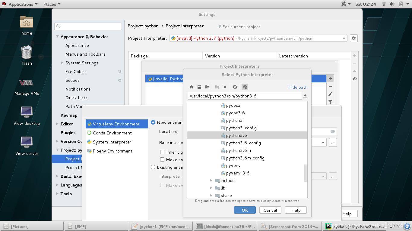Select Existing environment radio button

[x=153, y=167]
